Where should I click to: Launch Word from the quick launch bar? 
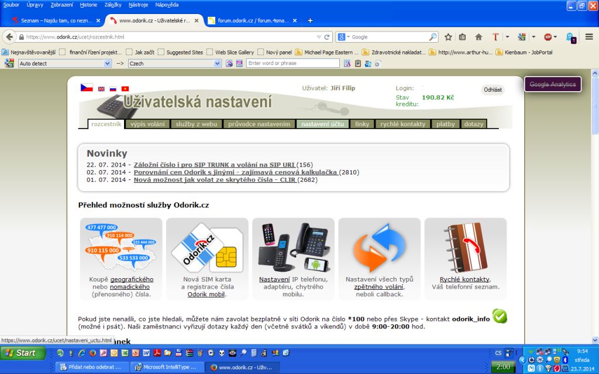146,353
